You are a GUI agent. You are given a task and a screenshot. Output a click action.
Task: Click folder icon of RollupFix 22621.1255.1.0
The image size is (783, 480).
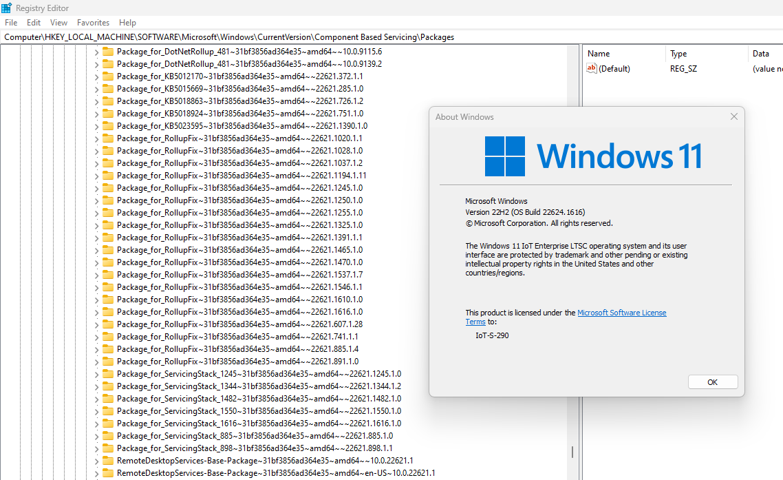(x=108, y=213)
